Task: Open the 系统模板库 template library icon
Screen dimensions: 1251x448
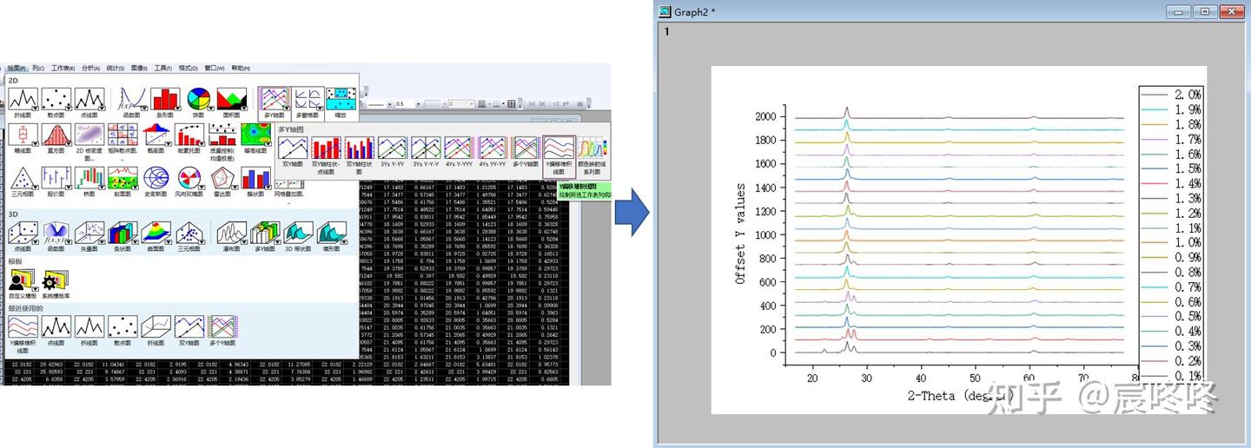Action: tap(55, 281)
